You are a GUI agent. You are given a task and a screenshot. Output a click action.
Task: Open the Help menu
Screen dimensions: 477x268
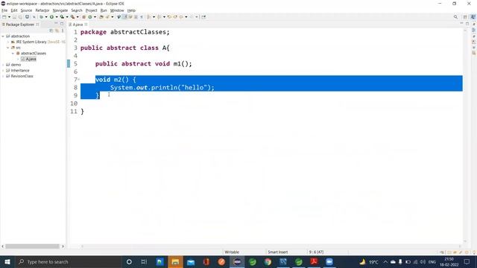(x=131, y=10)
